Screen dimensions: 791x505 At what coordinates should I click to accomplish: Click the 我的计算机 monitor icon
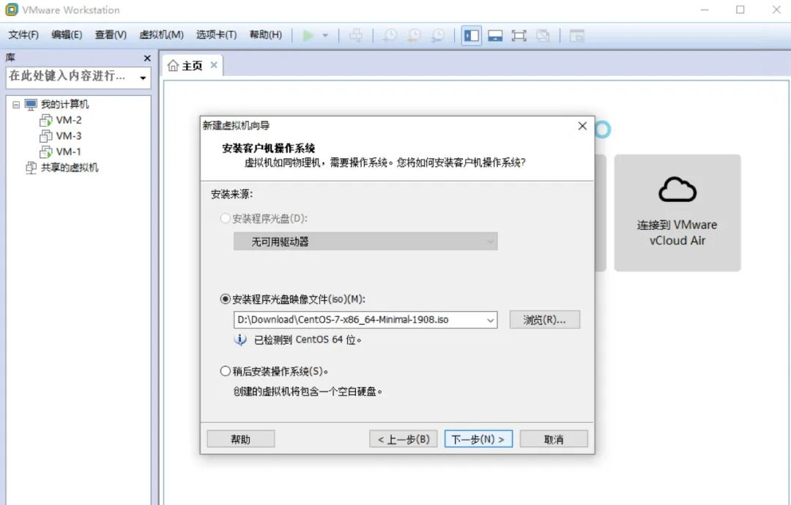31,105
